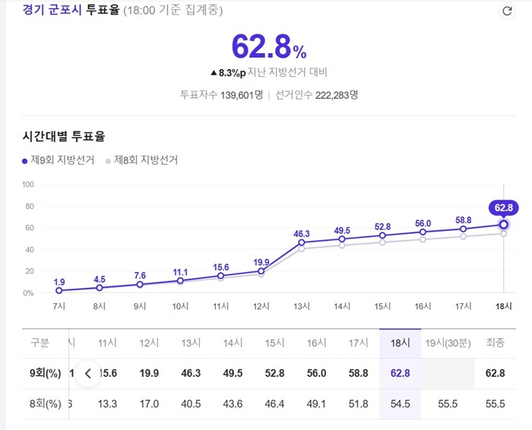Click the 13.3 cell in 8회 row
Image resolution: width=532 pixels, height=430 pixels.
coord(107,404)
